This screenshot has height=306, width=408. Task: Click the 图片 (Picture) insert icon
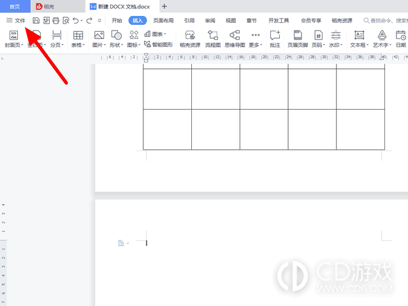point(98,36)
